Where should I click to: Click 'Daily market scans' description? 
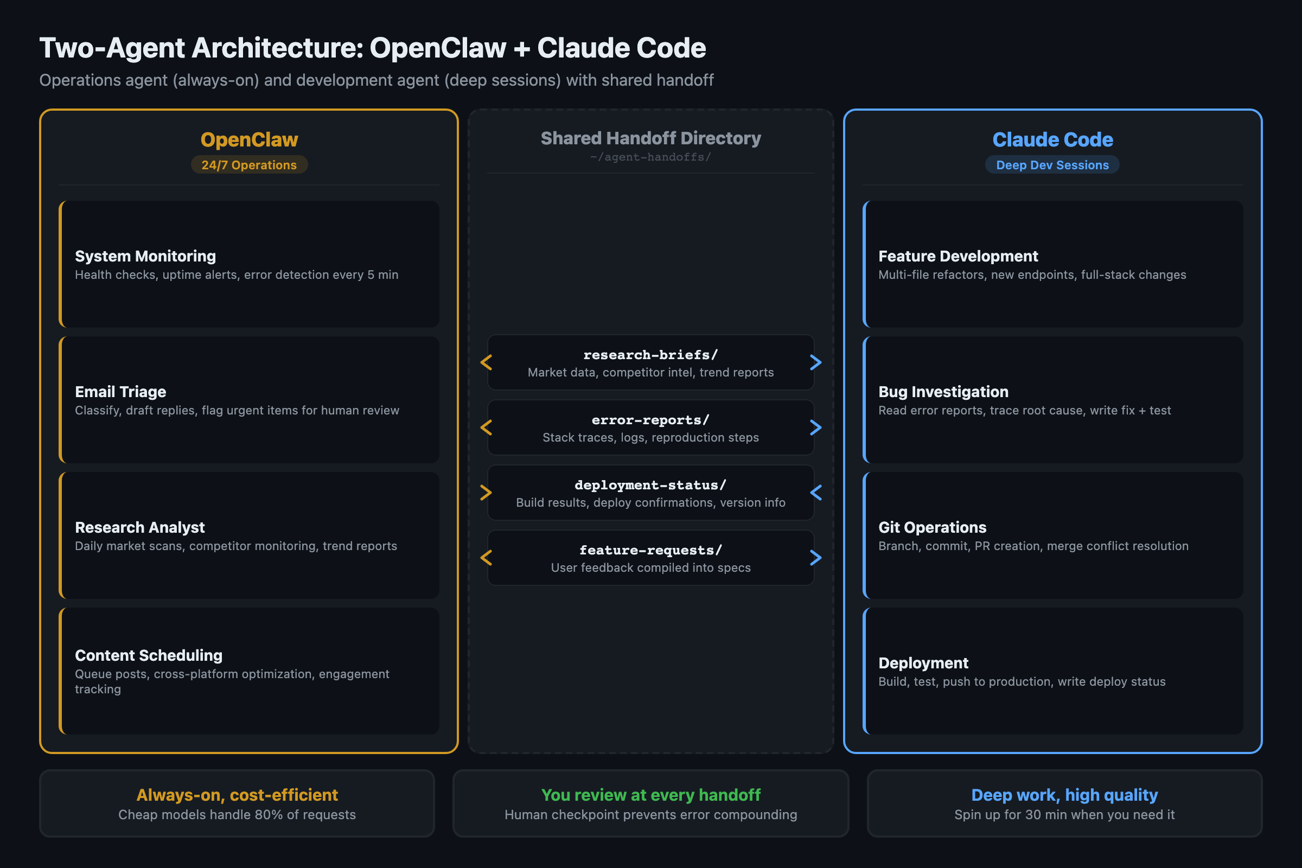(236, 546)
